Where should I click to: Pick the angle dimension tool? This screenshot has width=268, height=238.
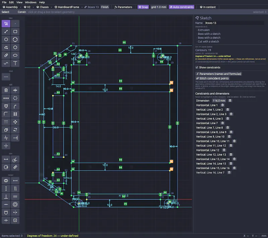[x=15, y=159]
